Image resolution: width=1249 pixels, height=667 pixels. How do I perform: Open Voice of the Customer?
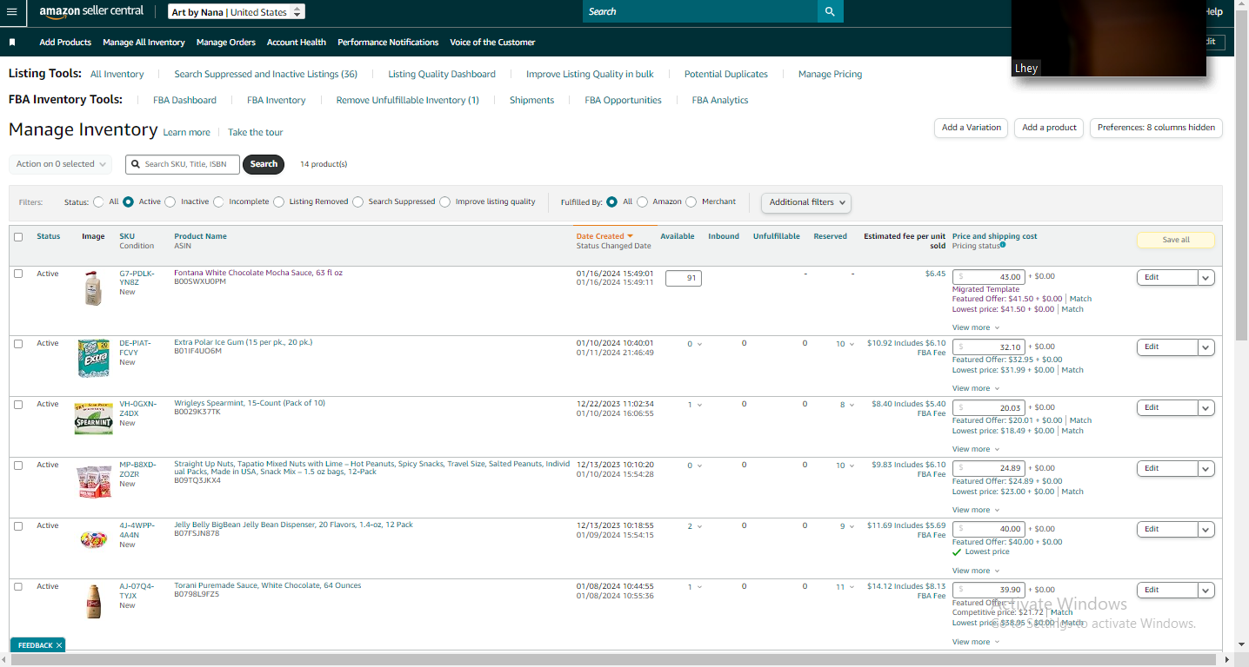click(x=492, y=42)
